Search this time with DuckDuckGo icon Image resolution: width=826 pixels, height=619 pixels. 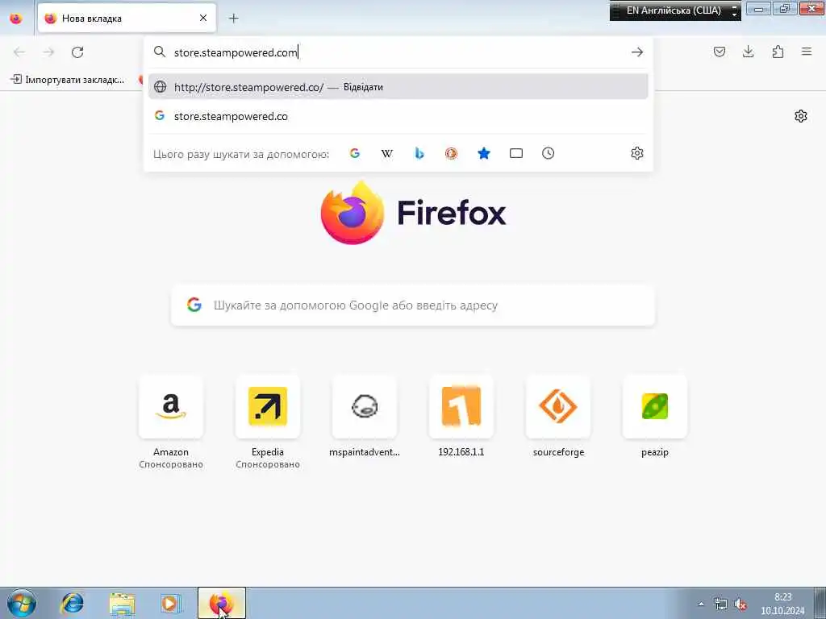click(451, 153)
